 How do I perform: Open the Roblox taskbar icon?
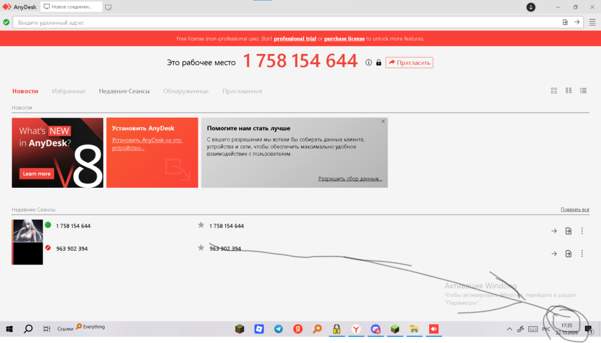pos(259,329)
